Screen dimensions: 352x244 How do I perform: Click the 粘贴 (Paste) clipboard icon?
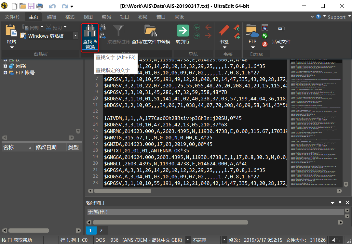click(x=11, y=31)
